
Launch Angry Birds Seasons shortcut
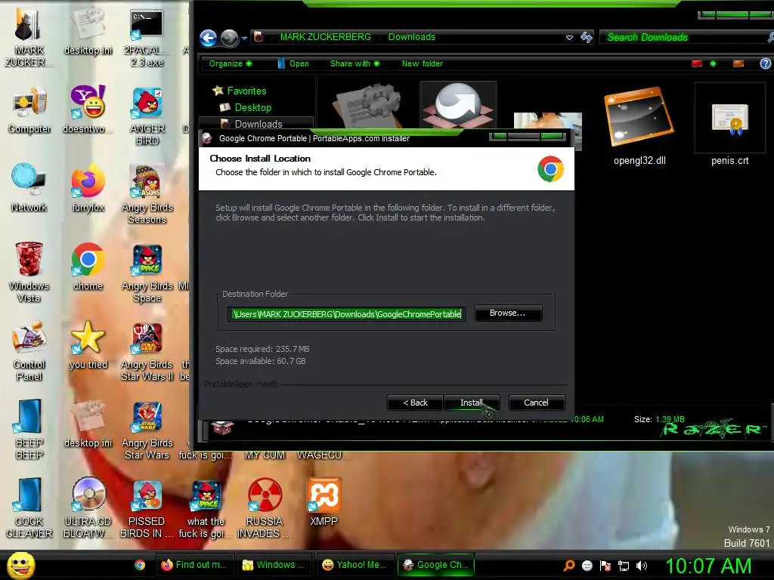coord(147,194)
